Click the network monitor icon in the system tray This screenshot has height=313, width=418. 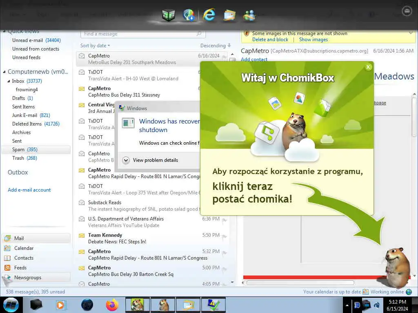pyautogui.click(x=367, y=305)
